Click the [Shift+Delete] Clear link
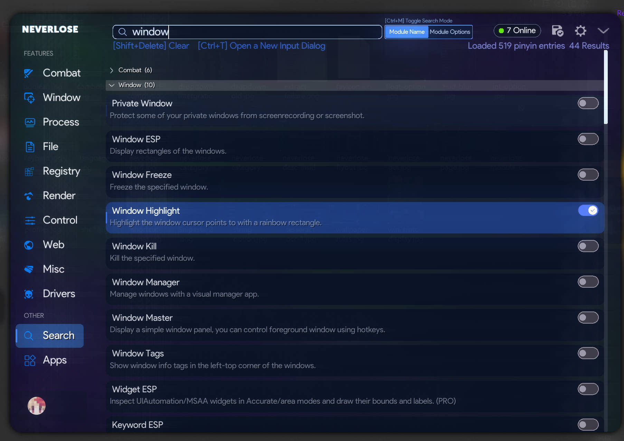 [151, 46]
